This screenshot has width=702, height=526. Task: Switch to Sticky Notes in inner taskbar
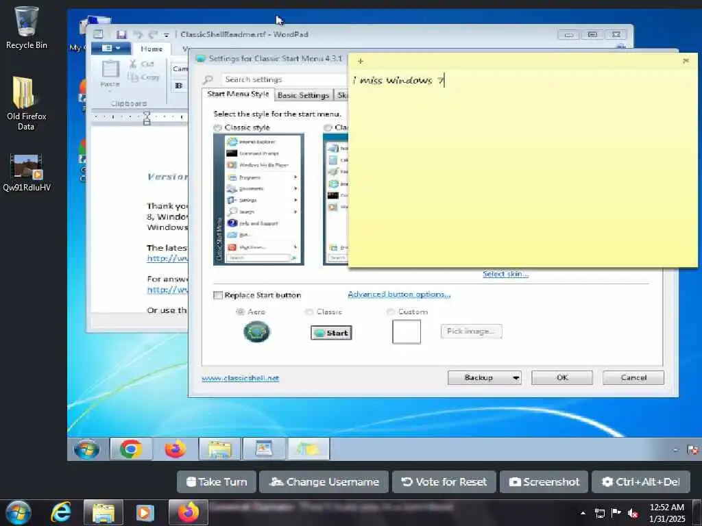[x=308, y=449]
